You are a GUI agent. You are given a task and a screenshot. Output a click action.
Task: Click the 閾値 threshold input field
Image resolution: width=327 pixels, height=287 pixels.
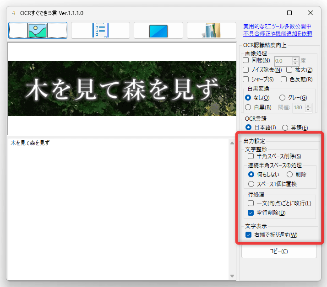[x=299, y=107]
